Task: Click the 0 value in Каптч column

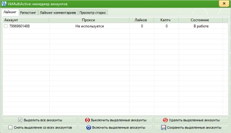Action: 166,26
